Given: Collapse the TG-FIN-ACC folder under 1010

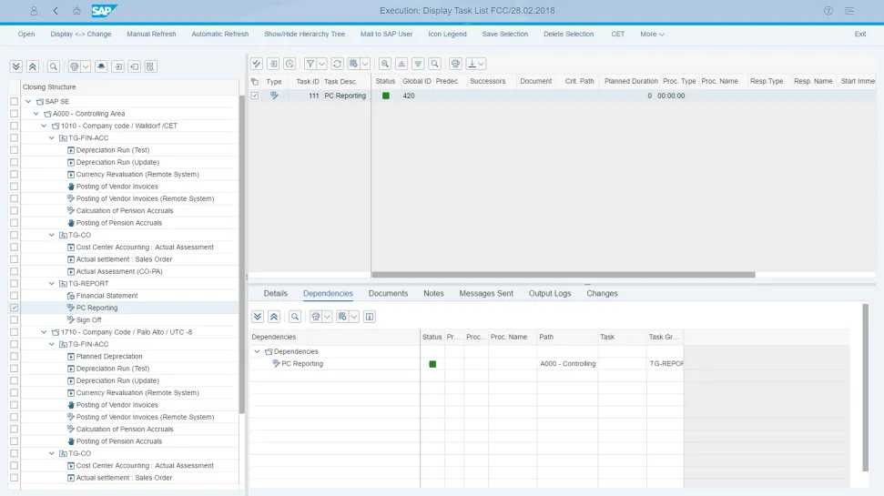Looking at the screenshot, I should click(52, 138).
